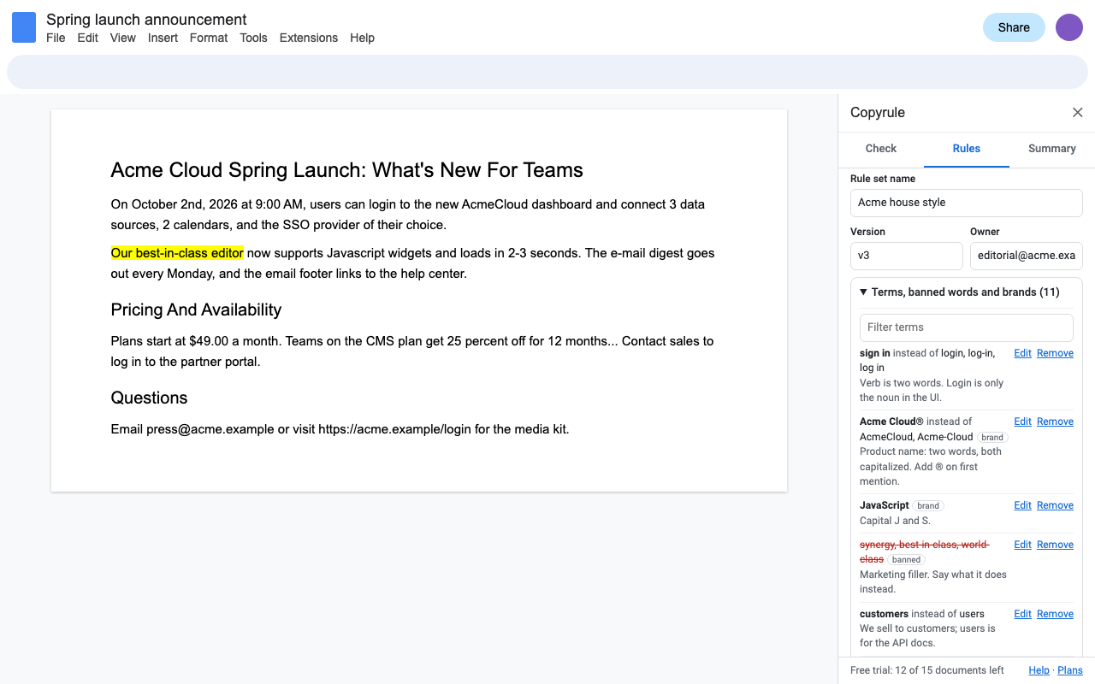The width and height of the screenshot is (1095, 684).
Task: Edit the banned synergy words rule
Action: (x=1022, y=545)
